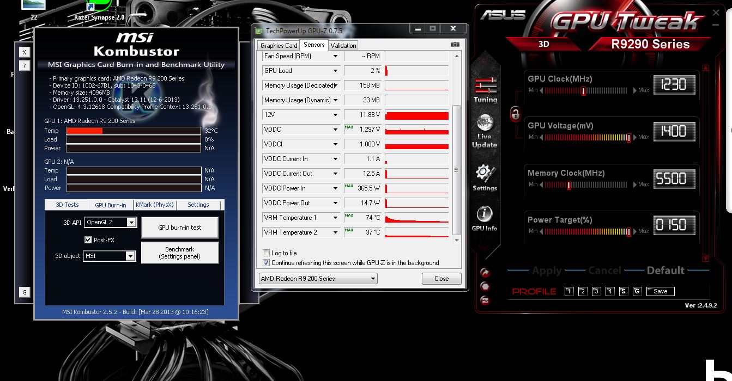Open the AMD Radeon R9 200 Series selector
732x381 pixels.
318,279
